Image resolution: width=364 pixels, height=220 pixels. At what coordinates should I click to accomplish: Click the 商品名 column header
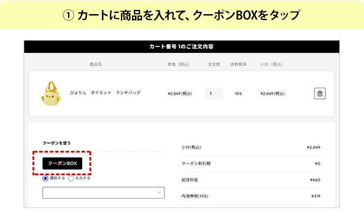[96, 65]
